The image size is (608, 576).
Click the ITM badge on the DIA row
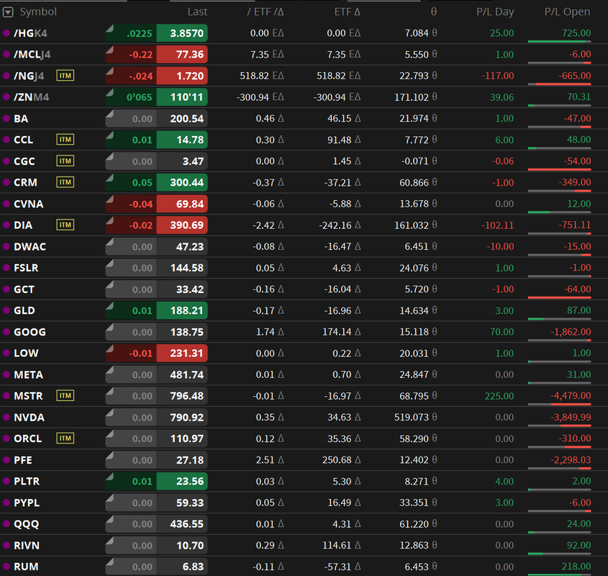[65, 225]
